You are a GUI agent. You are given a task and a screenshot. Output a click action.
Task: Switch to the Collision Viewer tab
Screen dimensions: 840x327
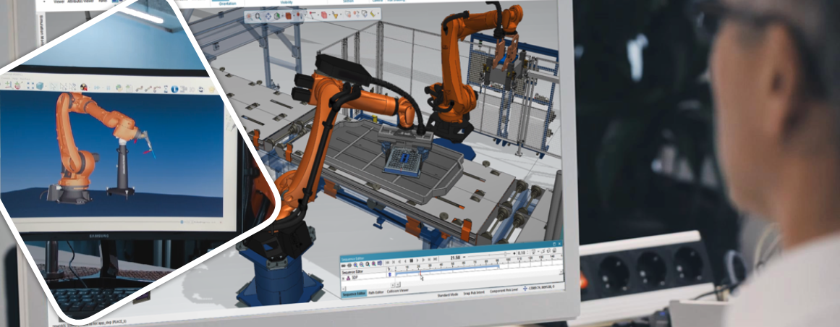point(397,291)
